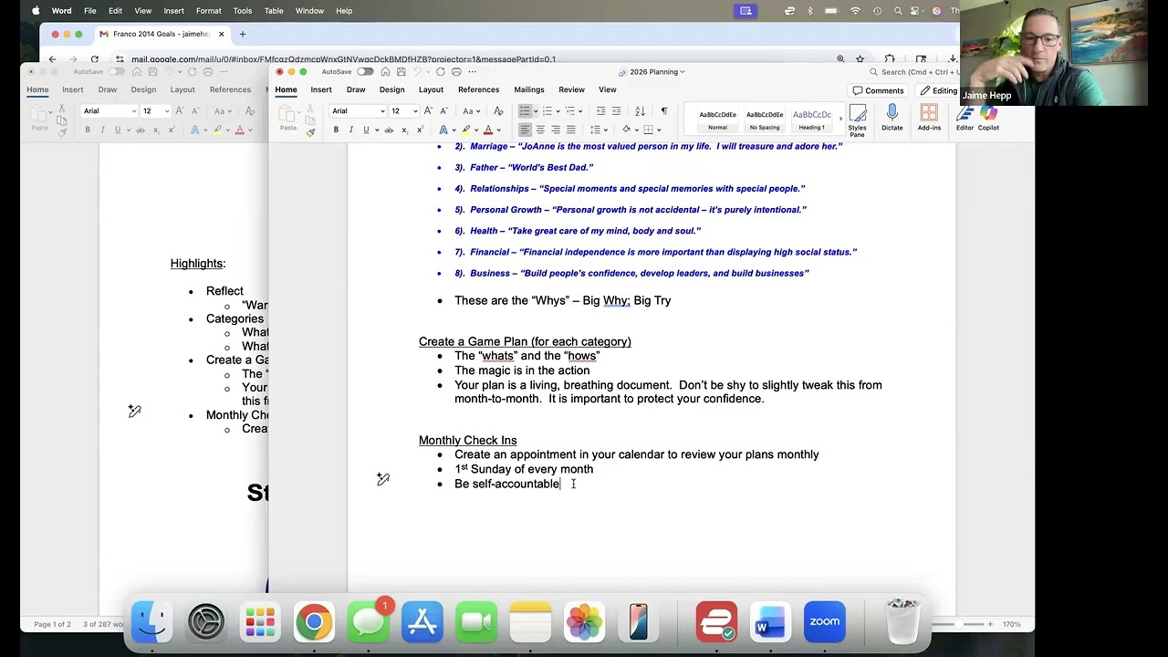Screen dimensions: 1168x657
Task: Apply strikethrough in the 2026 Planning window
Action: click(x=388, y=130)
